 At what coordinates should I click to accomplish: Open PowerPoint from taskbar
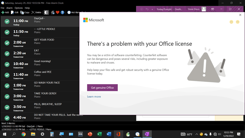[90, 134]
